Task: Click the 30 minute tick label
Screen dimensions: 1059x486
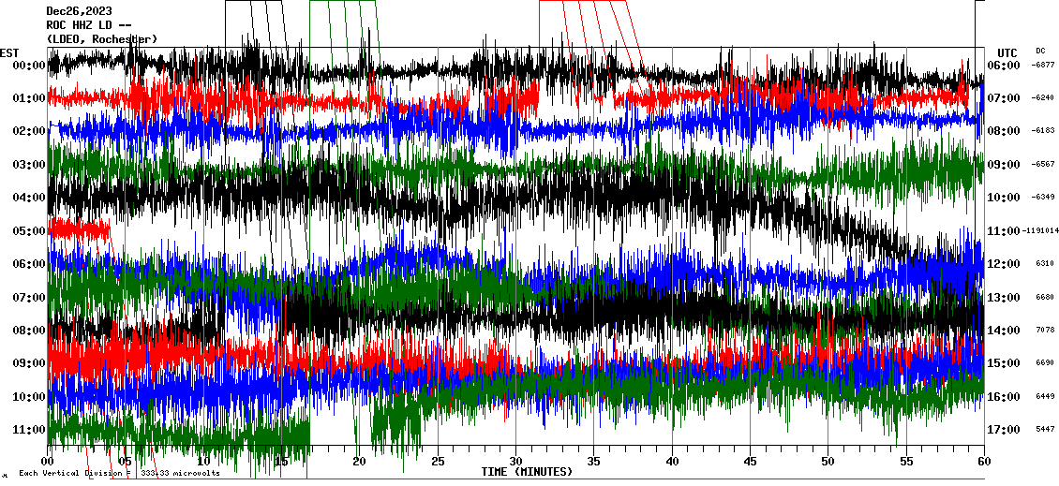Action: click(515, 462)
